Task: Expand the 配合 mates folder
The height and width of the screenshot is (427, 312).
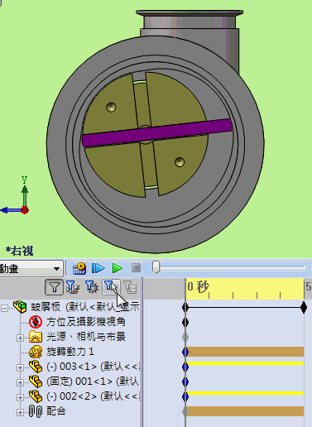Action: (20, 412)
